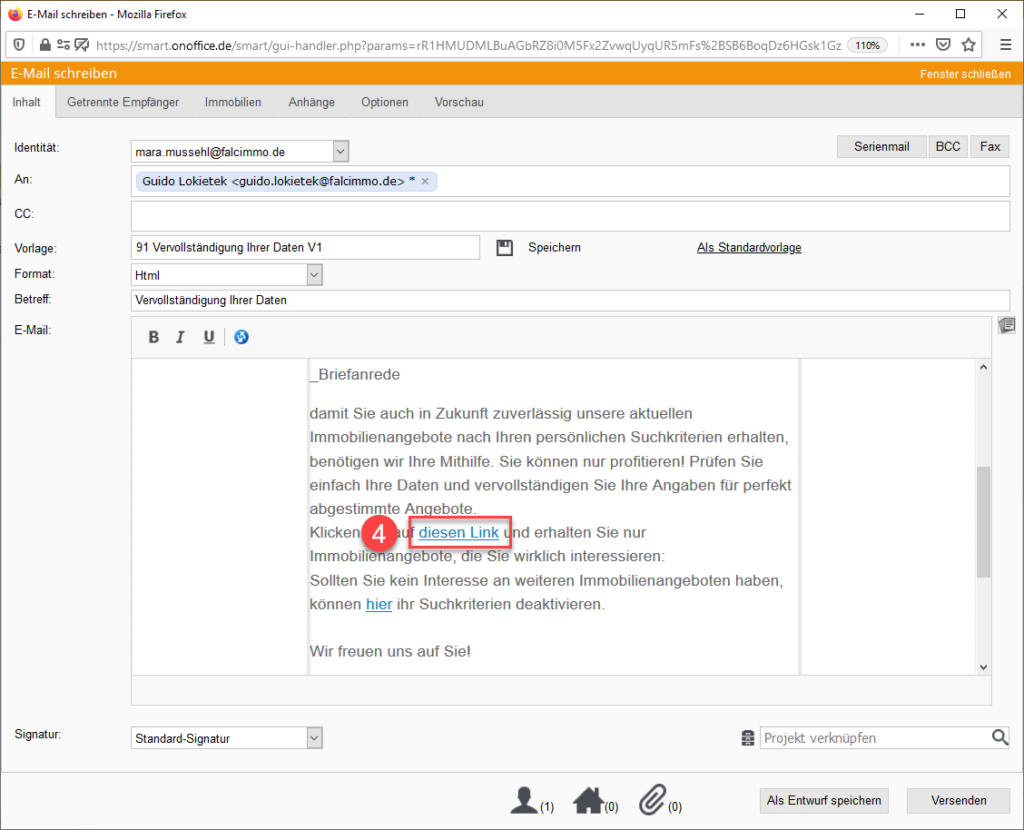The width and height of the screenshot is (1024, 830).
Task: Open the text modules icon beside editor
Action: [1006, 325]
